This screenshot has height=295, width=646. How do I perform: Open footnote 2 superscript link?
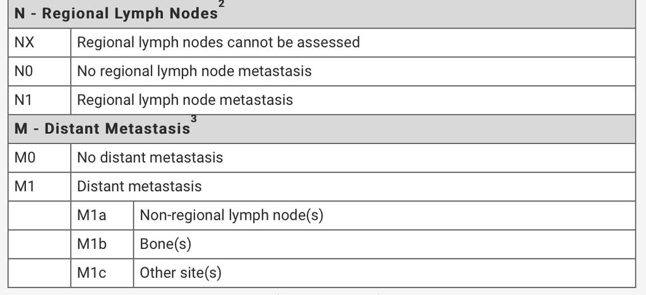pos(222,4)
